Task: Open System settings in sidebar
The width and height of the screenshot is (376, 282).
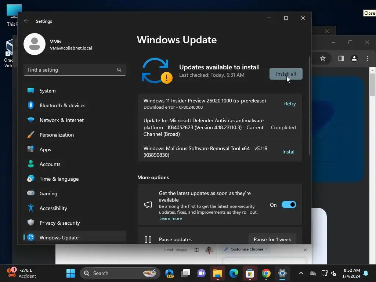Action: click(75, 91)
